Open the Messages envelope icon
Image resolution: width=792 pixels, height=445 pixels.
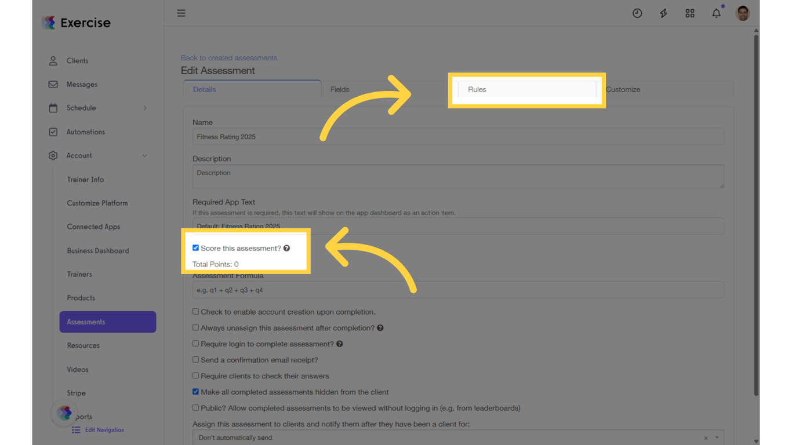tap(52, 84)
